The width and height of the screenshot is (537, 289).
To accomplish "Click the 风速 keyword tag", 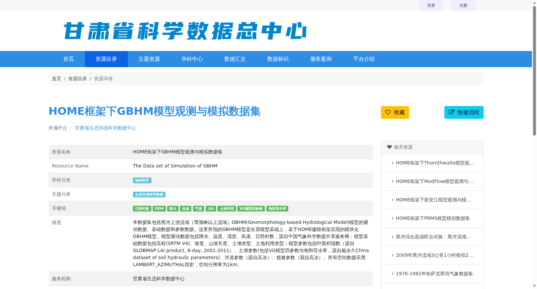I will click(186, 208).
